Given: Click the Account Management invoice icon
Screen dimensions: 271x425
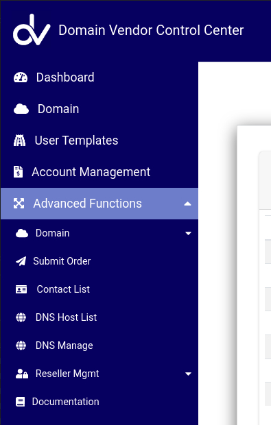Looking at the screenshot, I should coord(18,172).
